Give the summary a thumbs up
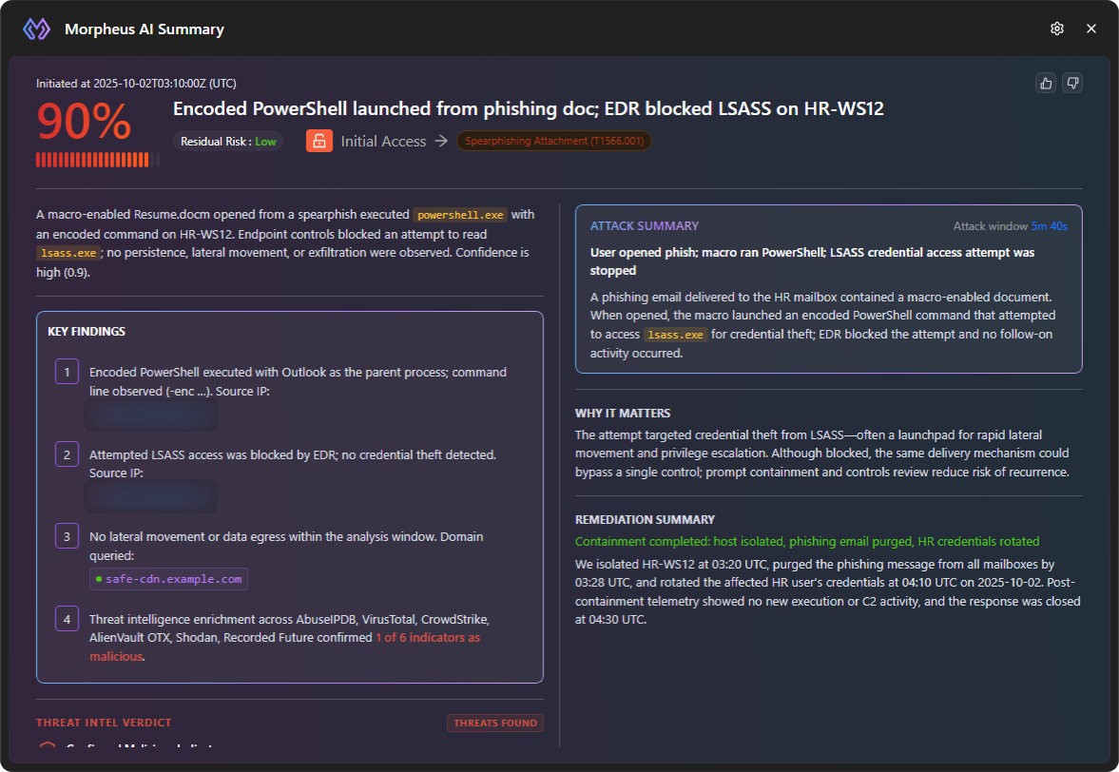 [x=1046, y=84]
